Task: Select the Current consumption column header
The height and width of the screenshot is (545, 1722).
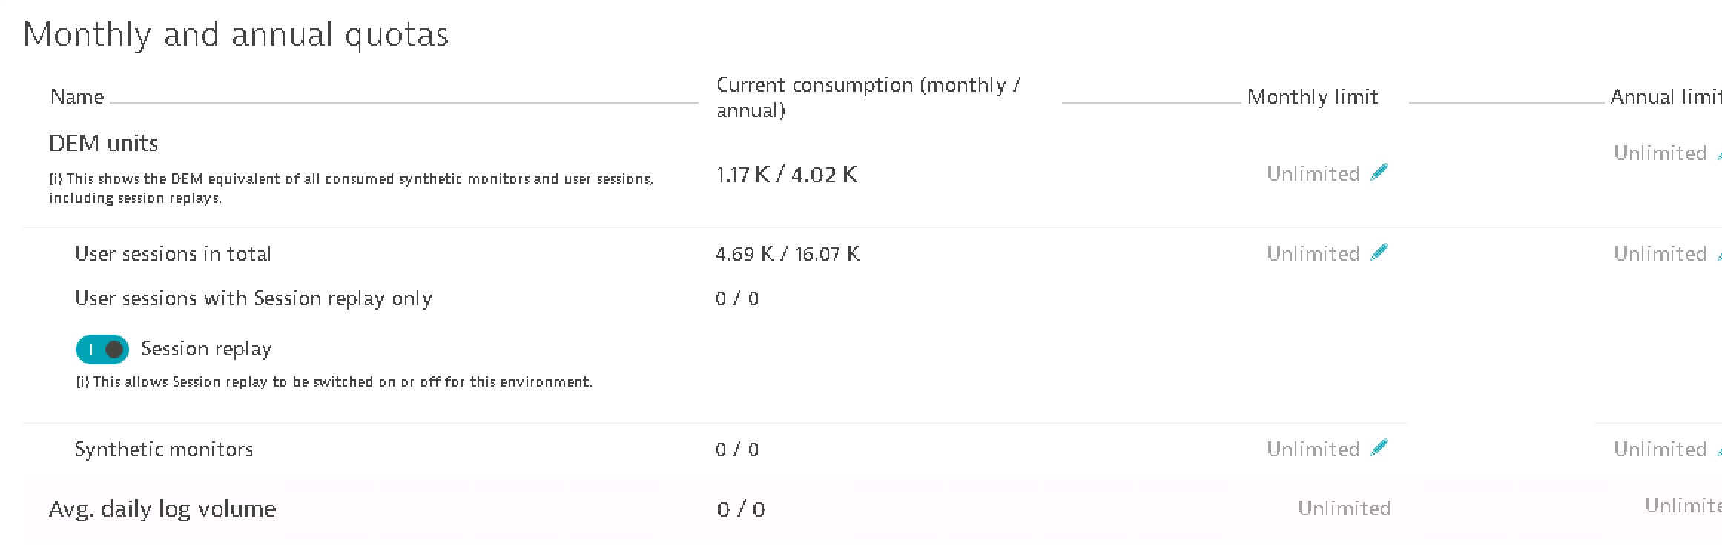Action: pyautogui.click(x=868, y=97)
